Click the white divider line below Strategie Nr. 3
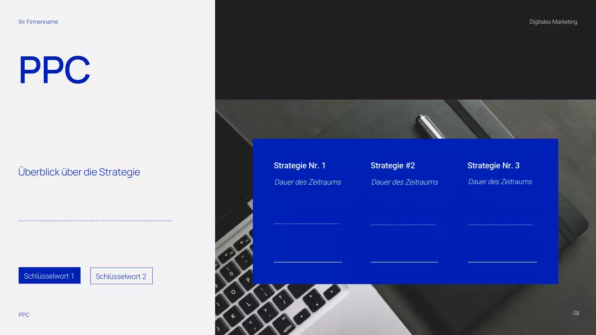 click(x=502, y=262)
